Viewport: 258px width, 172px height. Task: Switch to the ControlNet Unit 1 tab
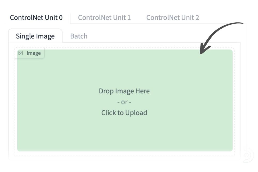[x=104, y=17]
